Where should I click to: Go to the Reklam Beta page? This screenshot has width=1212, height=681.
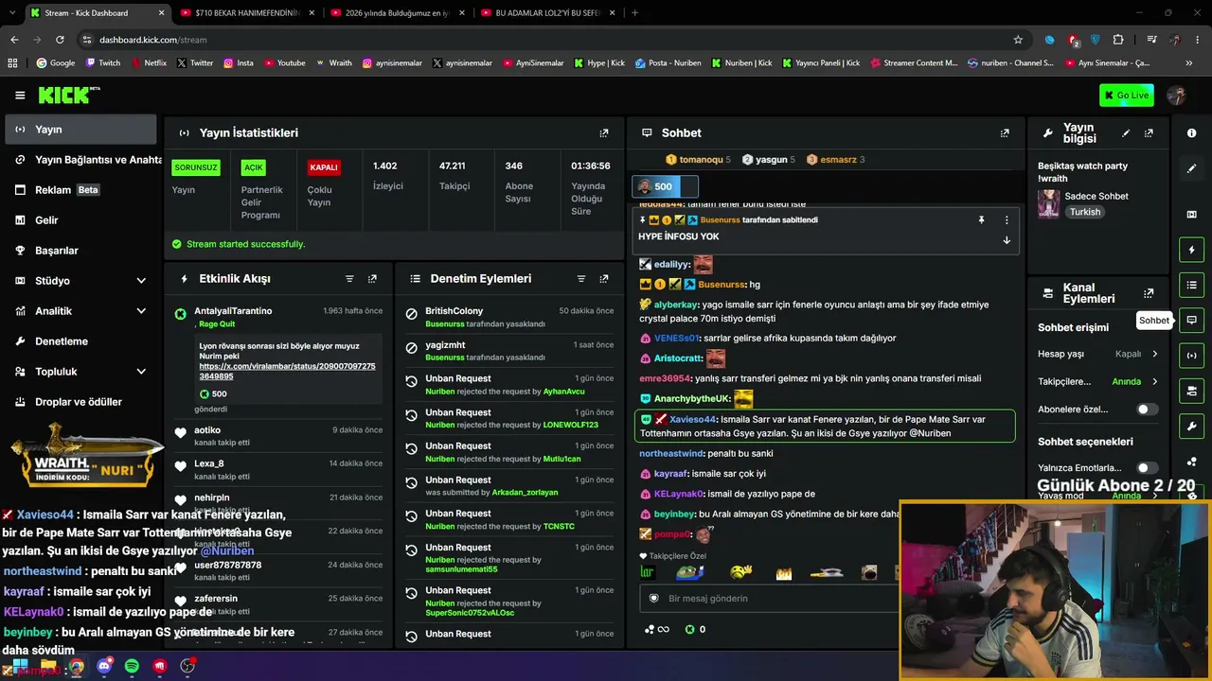pyautogui.click(x=80, y=190)
